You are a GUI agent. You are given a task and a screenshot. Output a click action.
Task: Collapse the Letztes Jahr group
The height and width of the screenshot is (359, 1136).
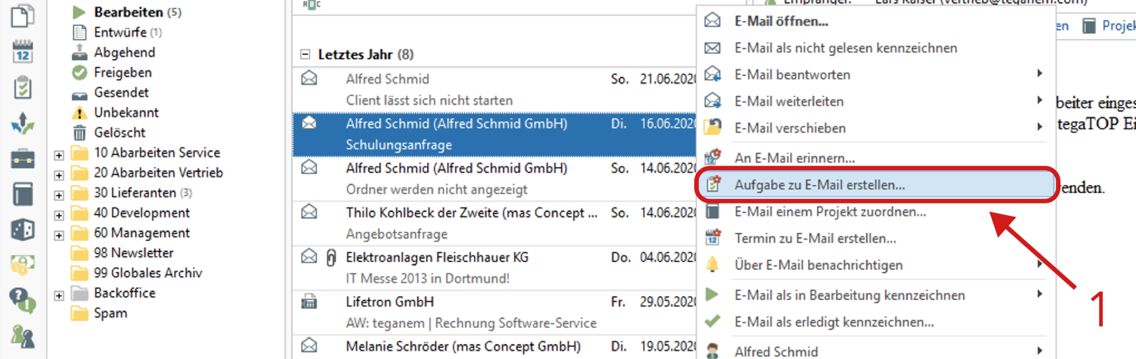pos(305,54)
